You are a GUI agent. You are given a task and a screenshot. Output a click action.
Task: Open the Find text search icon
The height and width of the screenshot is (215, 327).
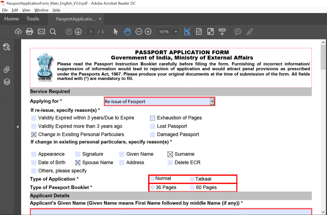pyautogui.click(x=53, y=32)
